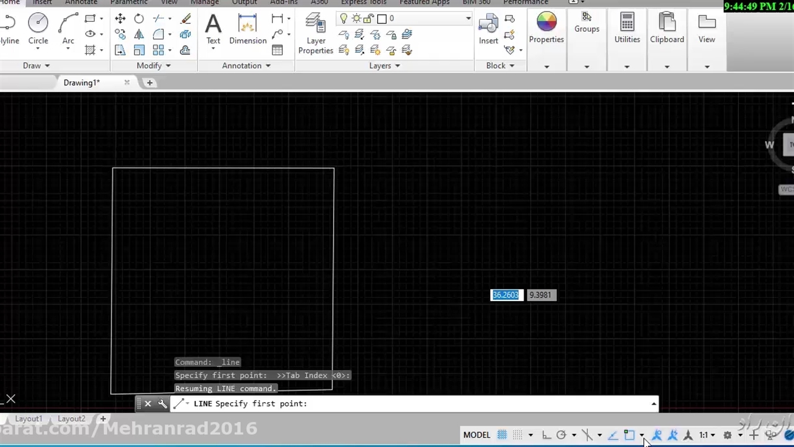Click the Text annotation tool

pyautogui.click(x=213, y=29)
